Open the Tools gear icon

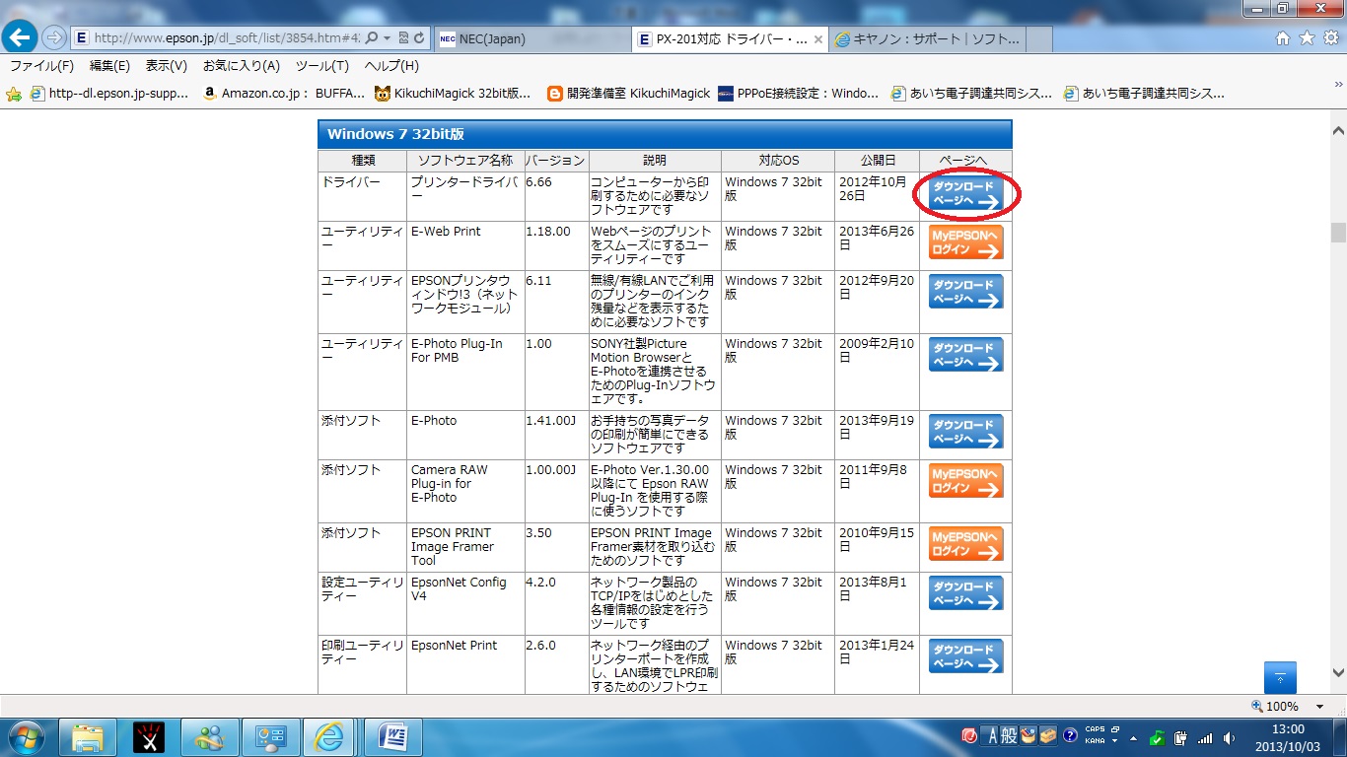coord(1329,38)
